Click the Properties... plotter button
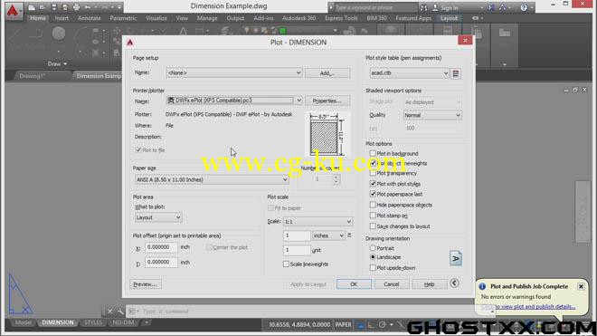 tap(327, 101)
